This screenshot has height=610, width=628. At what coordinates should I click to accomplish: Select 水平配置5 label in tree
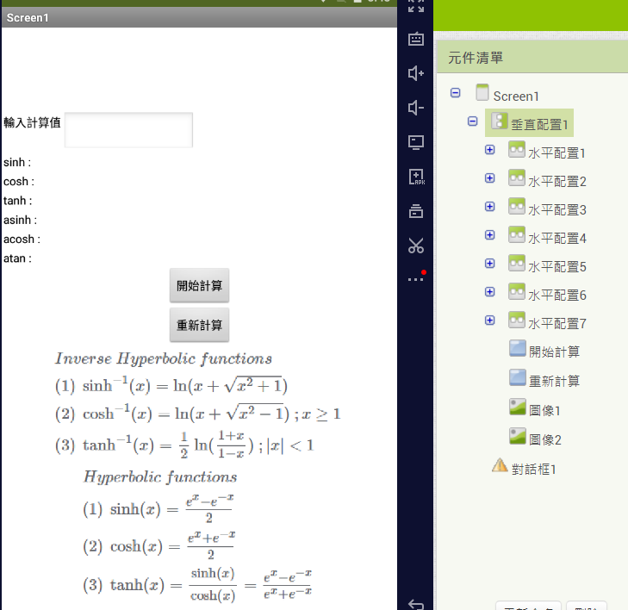[x=557, y=267]
